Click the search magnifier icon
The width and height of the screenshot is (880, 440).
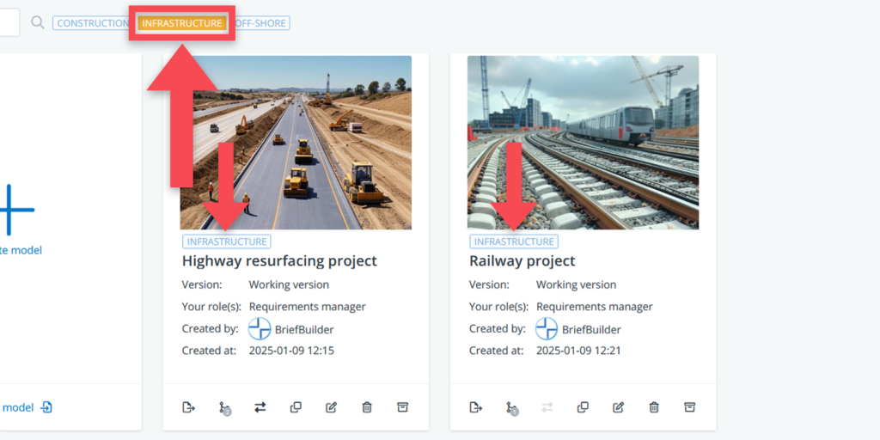pos(37,22)
